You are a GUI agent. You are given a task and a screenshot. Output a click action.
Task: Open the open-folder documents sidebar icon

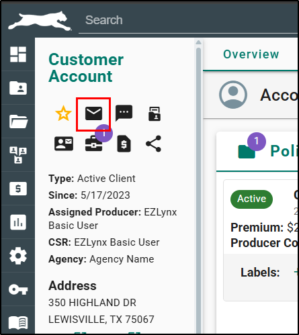(18, 122)
